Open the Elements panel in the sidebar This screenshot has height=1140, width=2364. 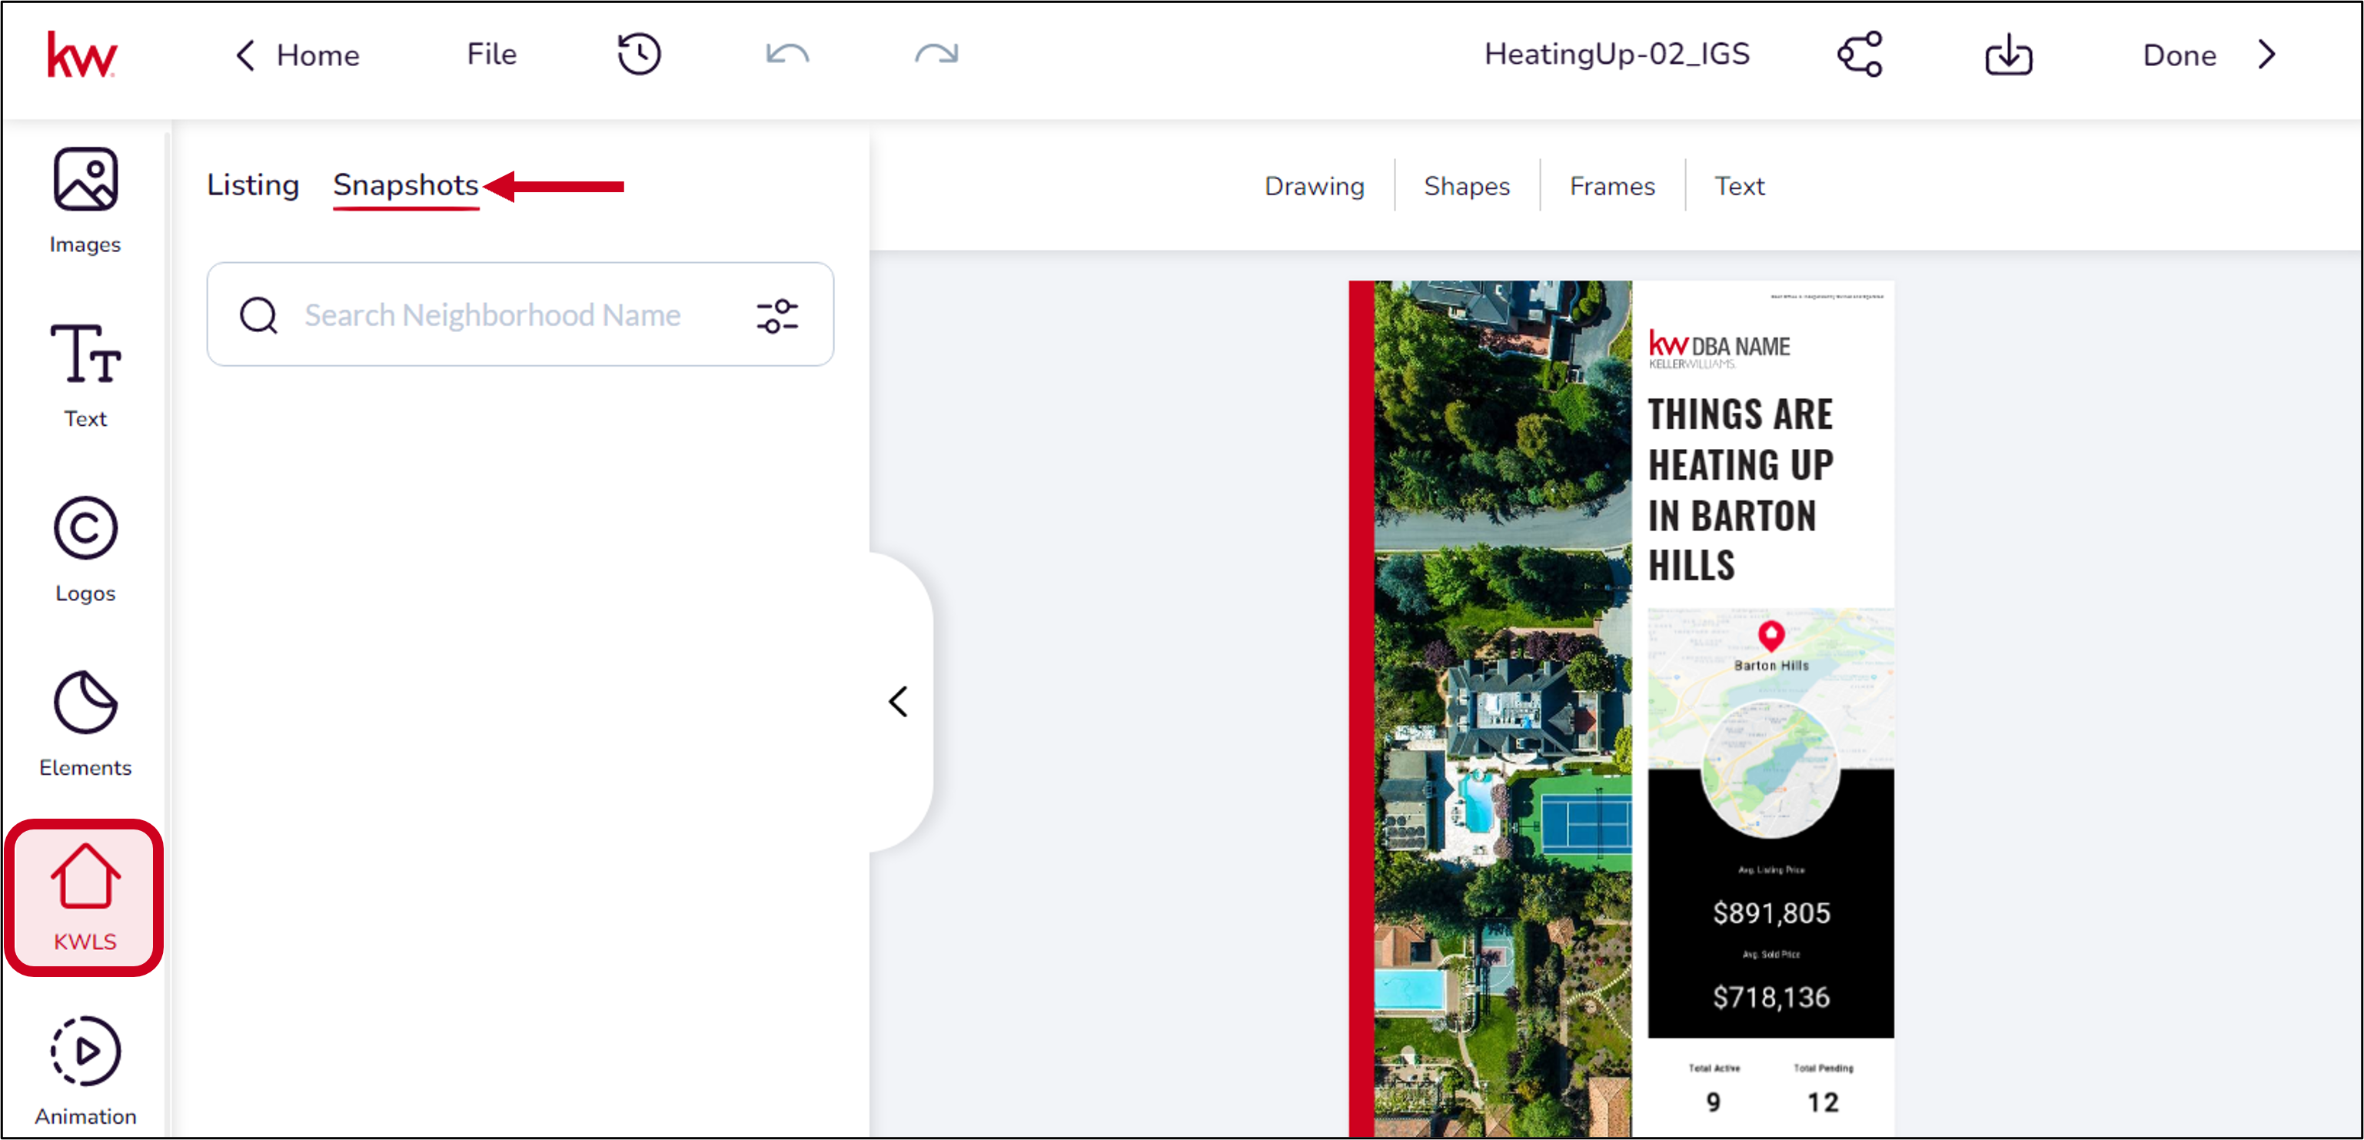pos(85,724)
